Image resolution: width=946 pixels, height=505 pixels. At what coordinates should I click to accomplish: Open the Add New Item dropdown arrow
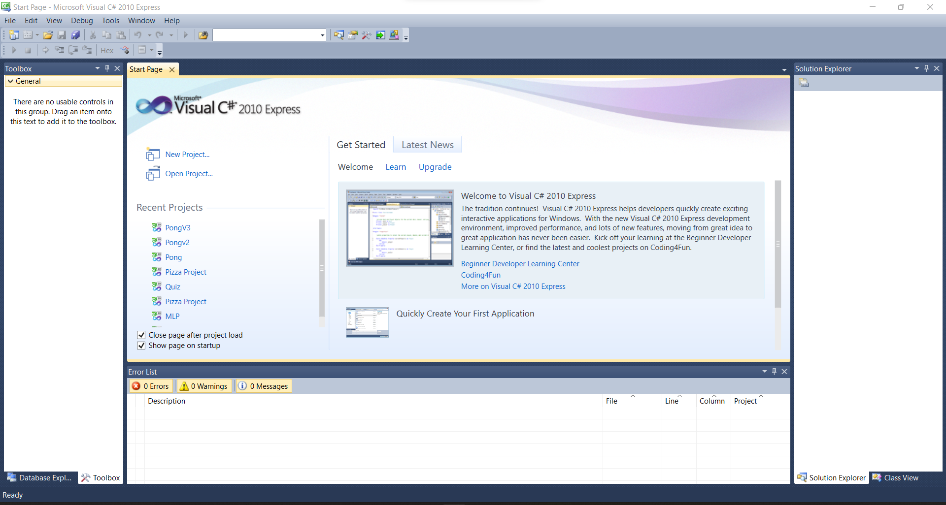coord(37,35)
